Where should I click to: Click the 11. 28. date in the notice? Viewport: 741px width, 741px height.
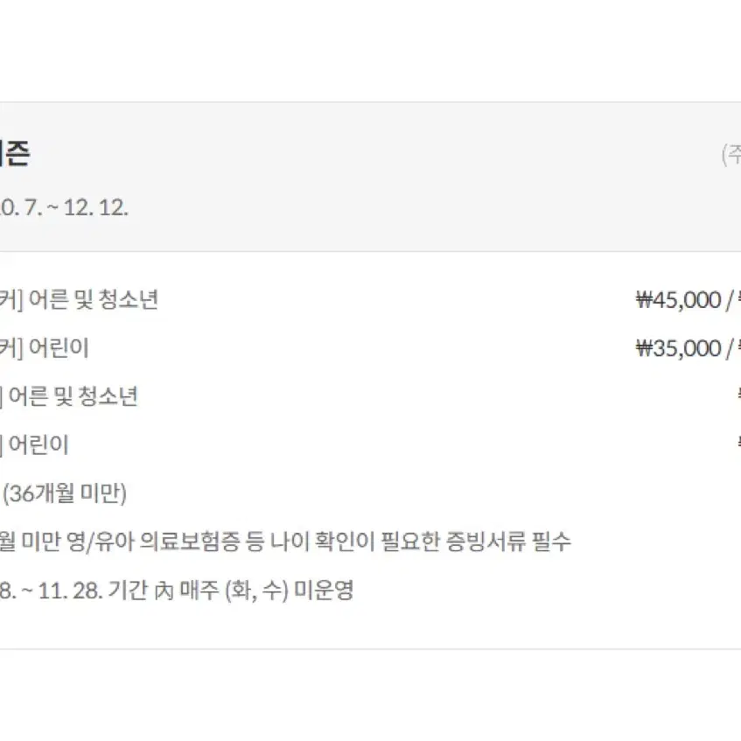click(x=70, y=591)
